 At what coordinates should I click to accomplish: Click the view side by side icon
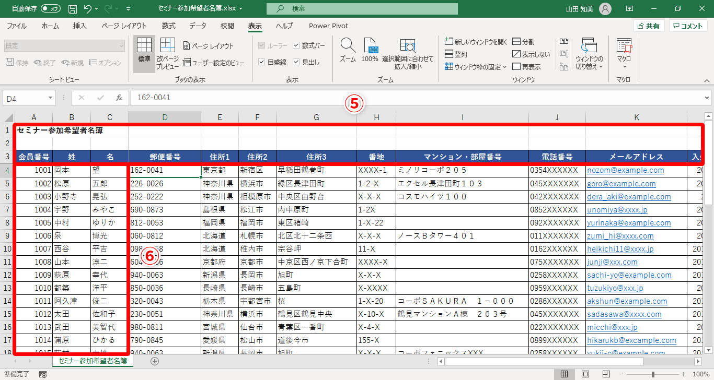pos(564,41)
